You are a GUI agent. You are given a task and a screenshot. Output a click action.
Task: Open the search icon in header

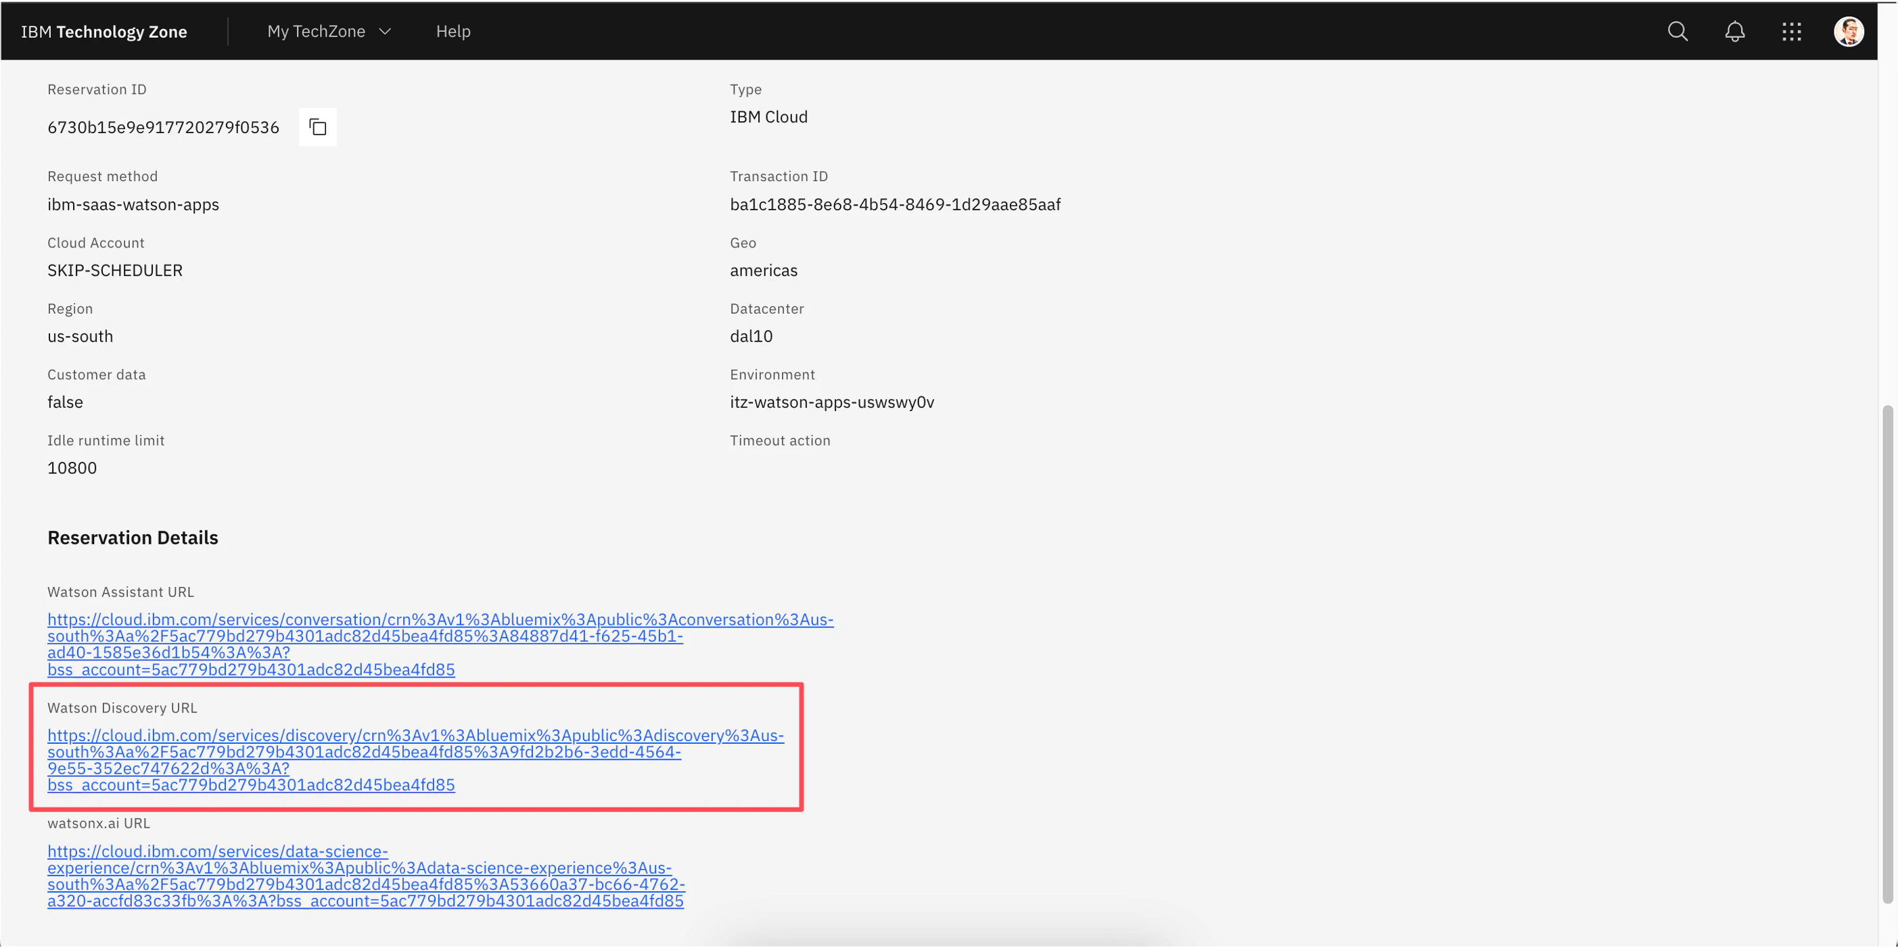(1677, 31)
